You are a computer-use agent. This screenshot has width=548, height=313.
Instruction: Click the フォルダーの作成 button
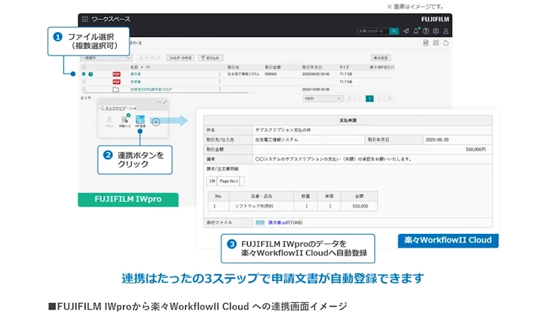[180, 58]
